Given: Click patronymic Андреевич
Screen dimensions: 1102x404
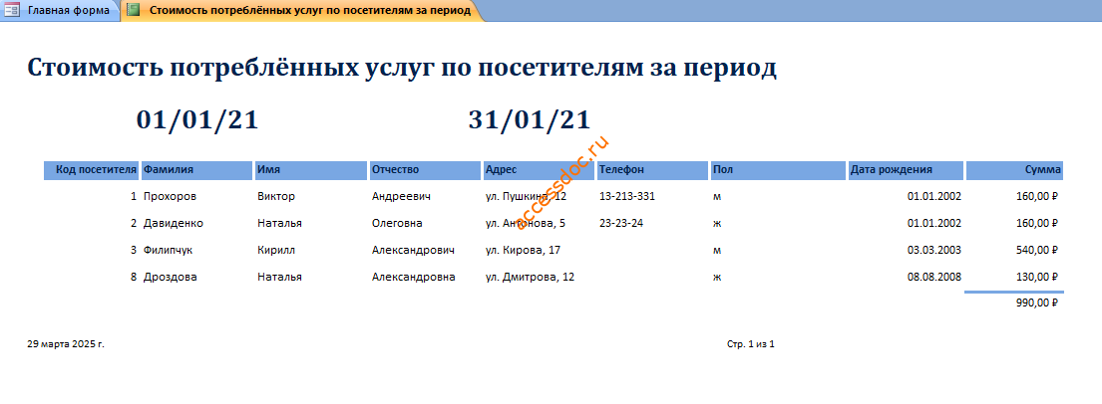Looking at the screenshot, I should [401, 196].
